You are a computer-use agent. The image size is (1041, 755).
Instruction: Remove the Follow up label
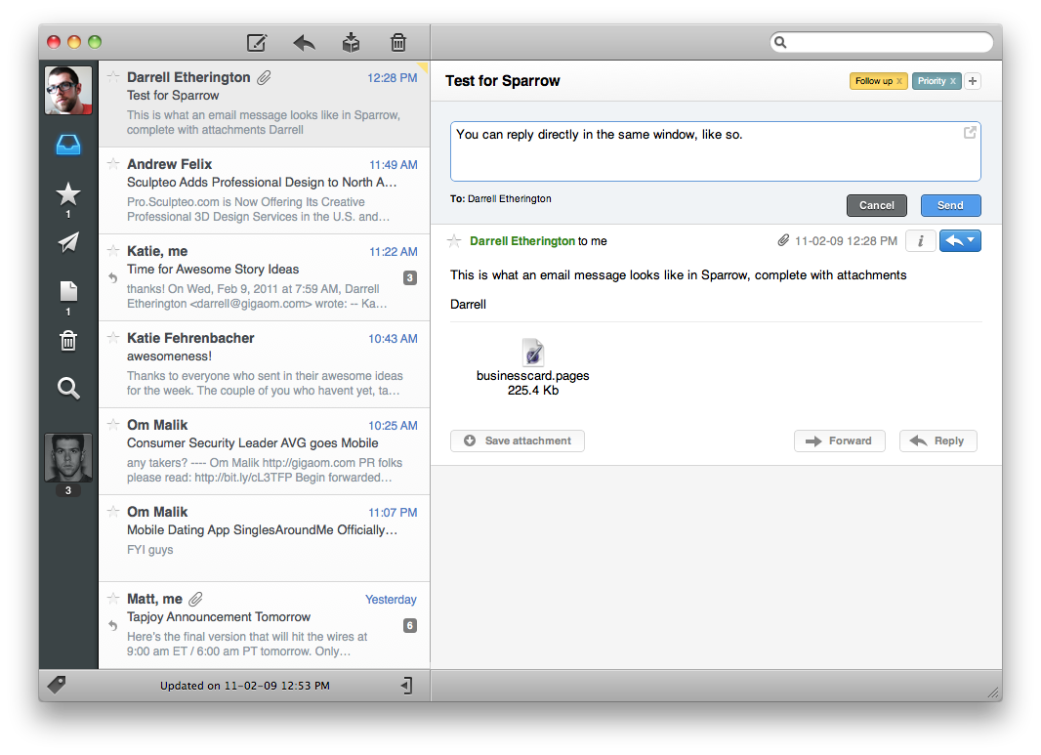click(x=899, y=81)
